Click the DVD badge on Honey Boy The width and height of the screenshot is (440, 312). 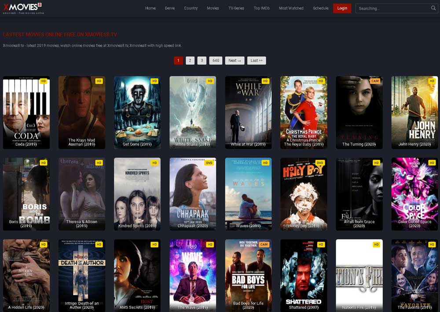pos(320,162)
